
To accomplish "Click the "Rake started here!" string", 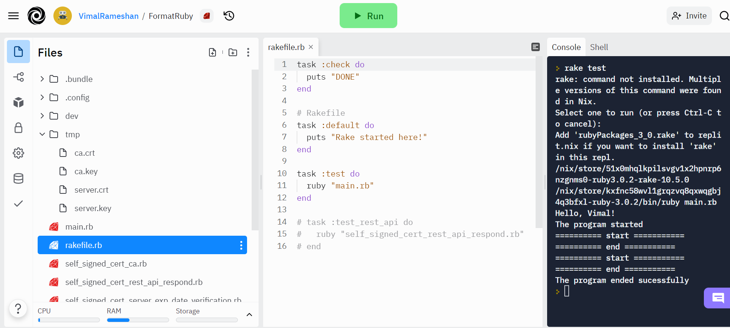I will (379, 137).
